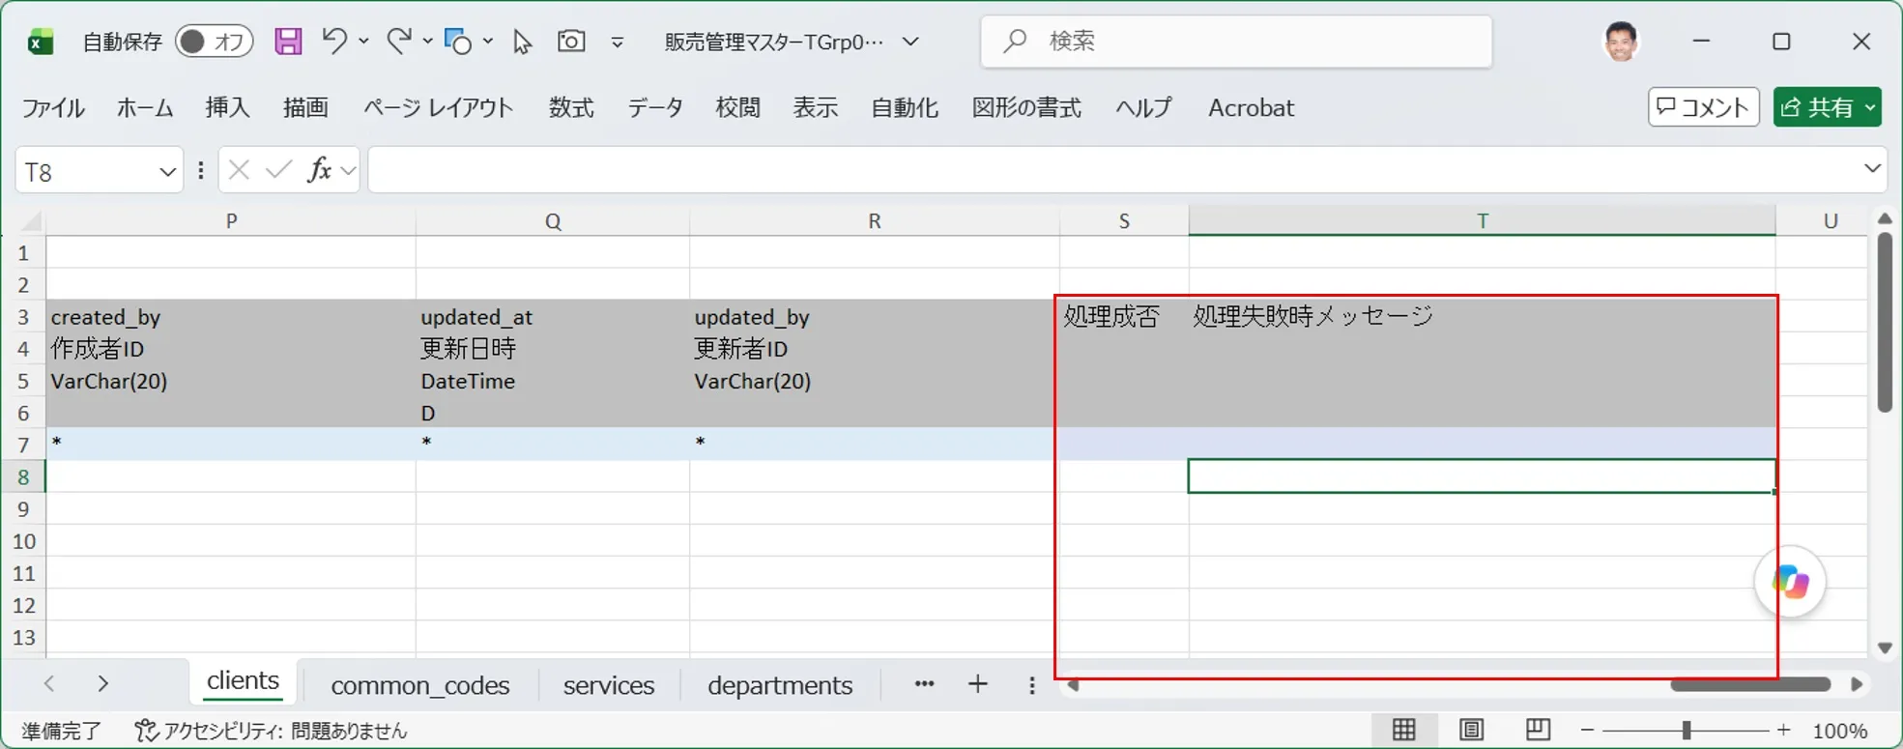The width and height of the screenshot is (1903, 749).
Task: Open the Copilot floating icon
Action: [x=1790, y=582]
